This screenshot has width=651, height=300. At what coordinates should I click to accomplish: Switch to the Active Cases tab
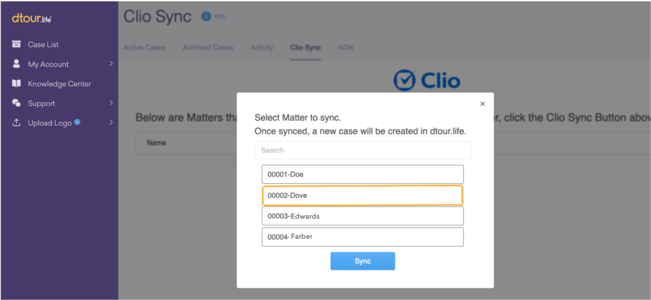pyautogui.click(x=145, y=48)
